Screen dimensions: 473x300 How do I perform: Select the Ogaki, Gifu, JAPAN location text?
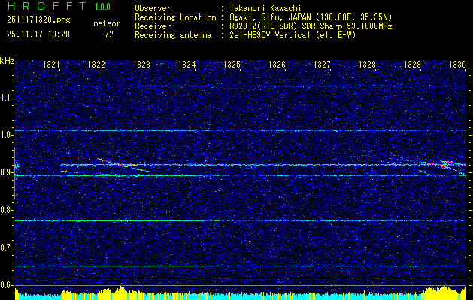click(311, 17)
